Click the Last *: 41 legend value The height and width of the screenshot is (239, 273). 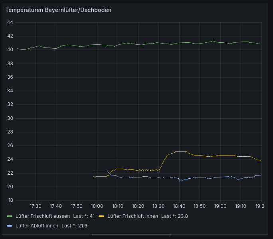[x=84, y=216]
